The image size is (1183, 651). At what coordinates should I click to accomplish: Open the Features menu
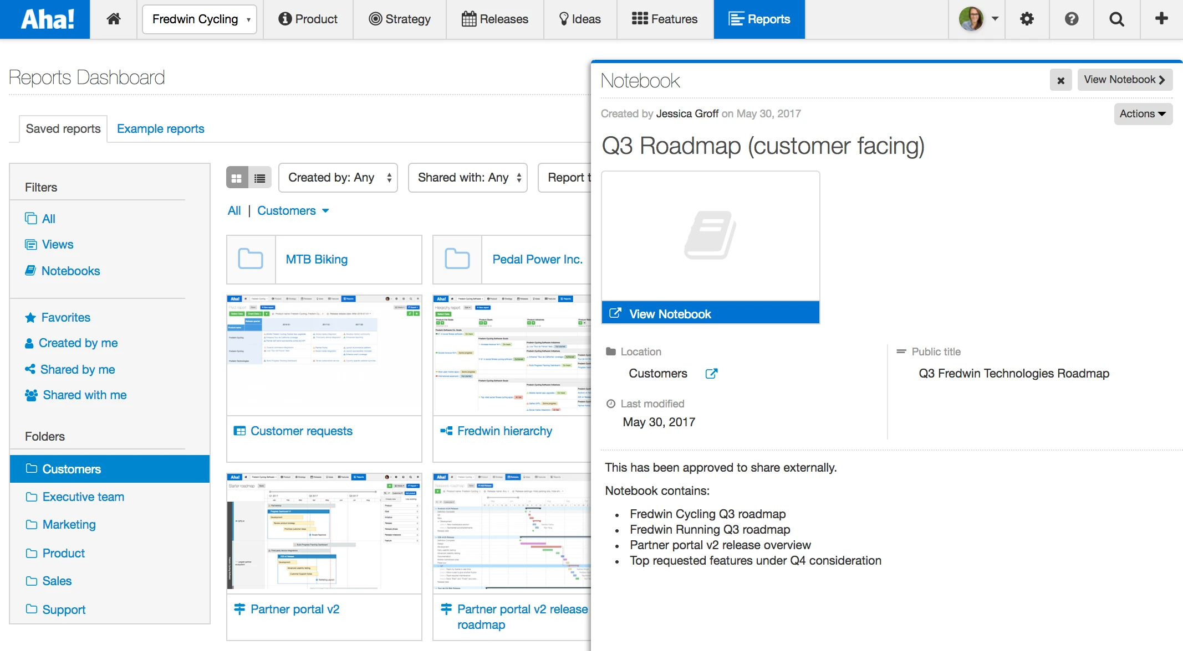665,19
